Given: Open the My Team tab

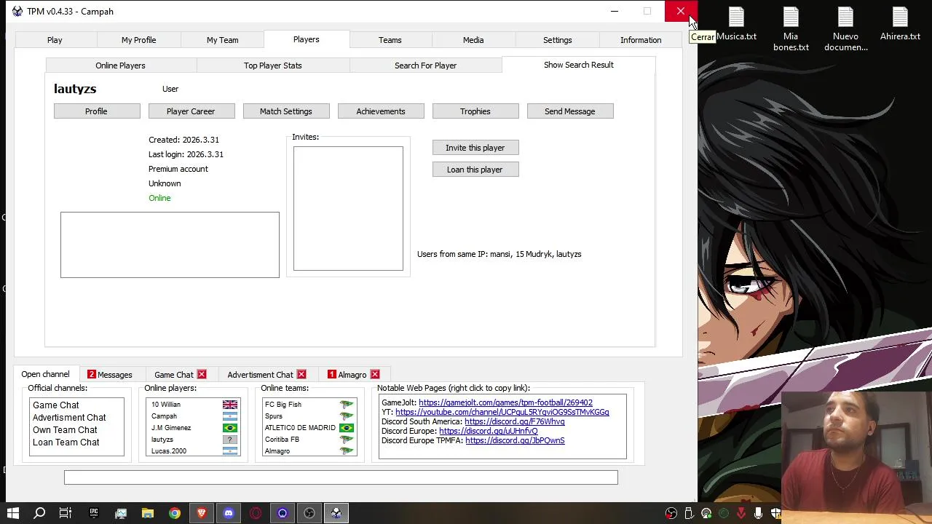Looking at the screenshot, I should [x=222, y=40].
